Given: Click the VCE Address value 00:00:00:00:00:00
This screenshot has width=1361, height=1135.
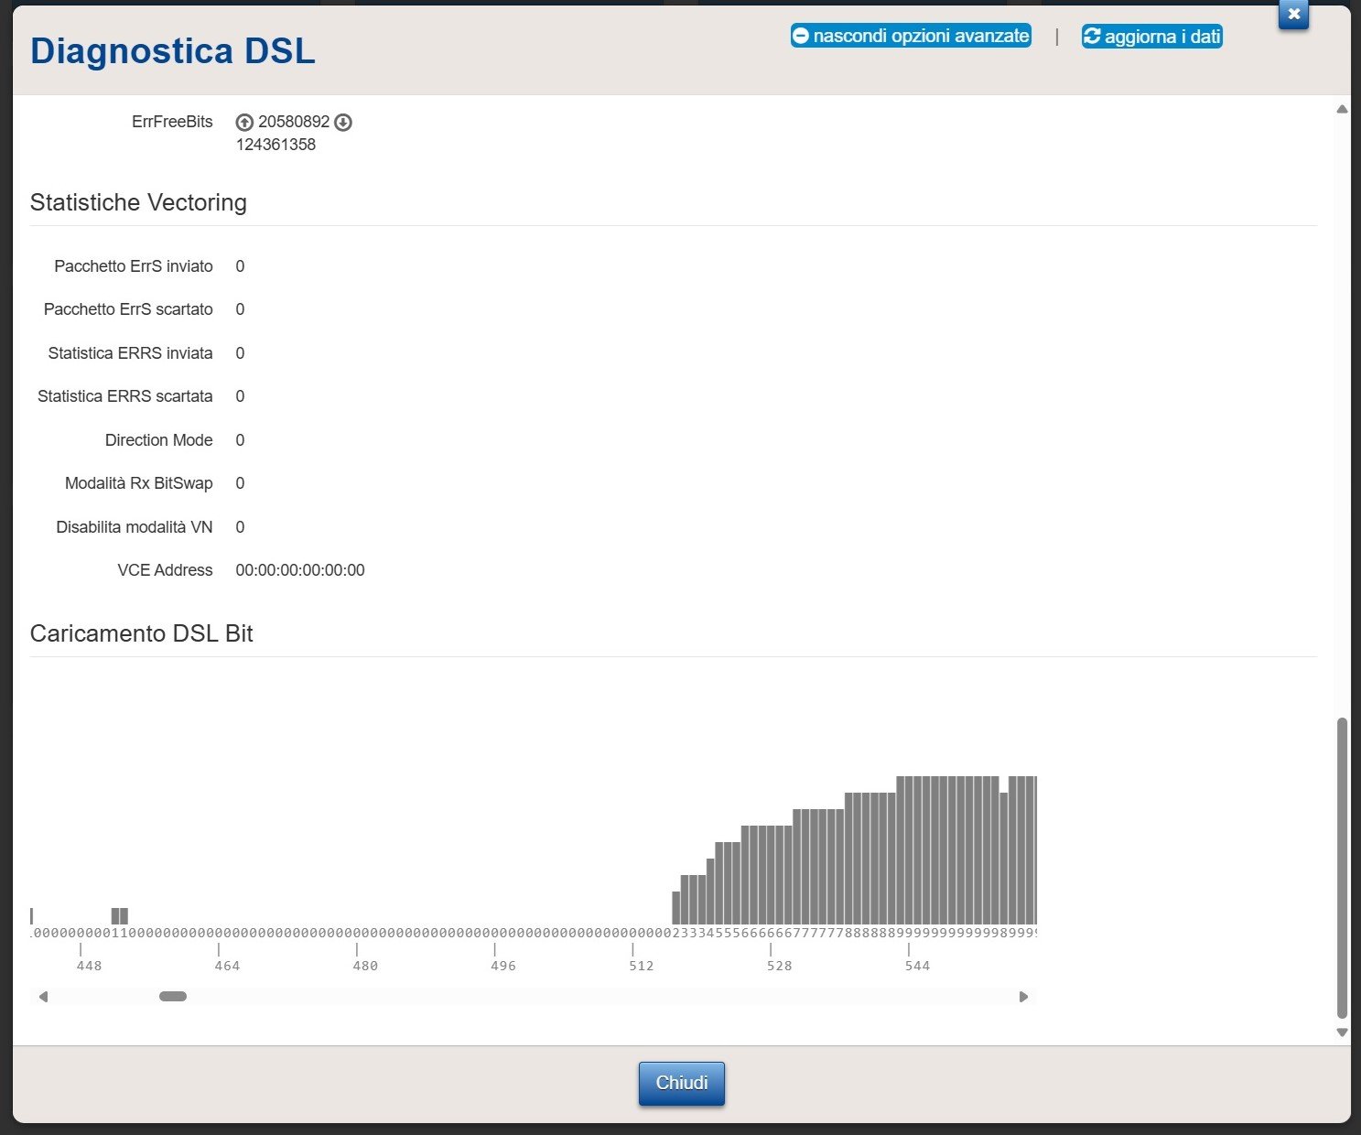Looking at the screenshot, I should click(300, 570).
